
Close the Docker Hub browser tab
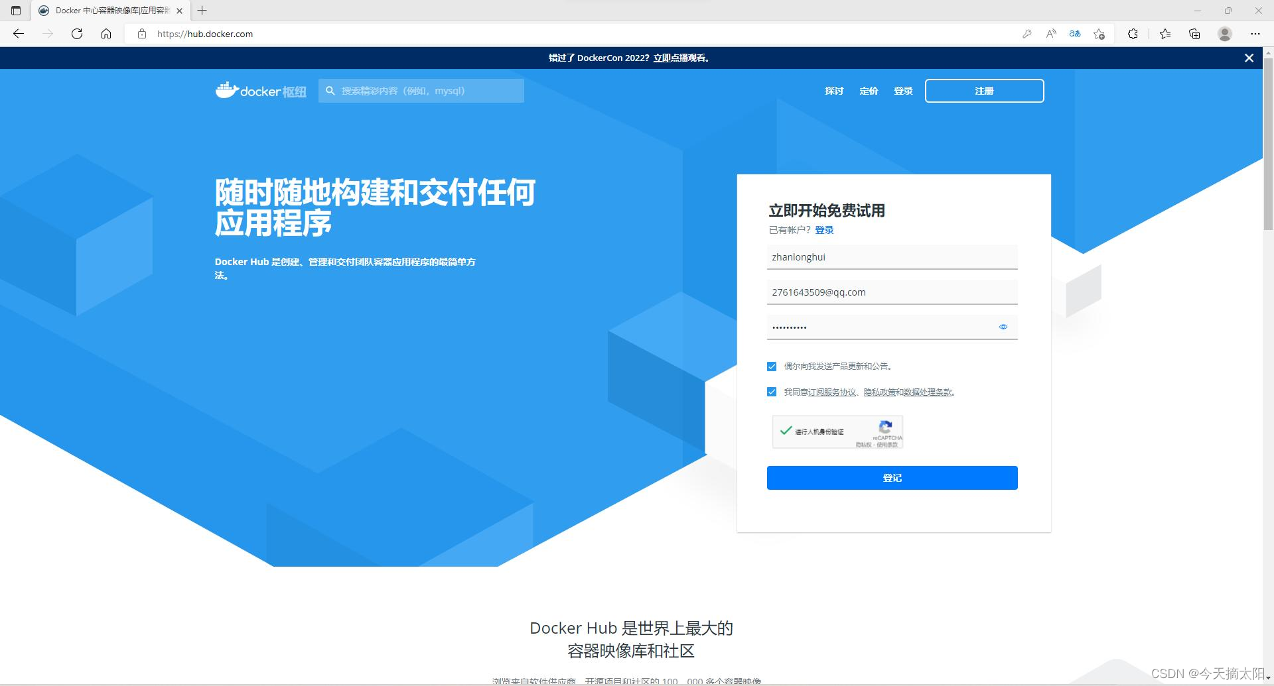coord(179,11)
